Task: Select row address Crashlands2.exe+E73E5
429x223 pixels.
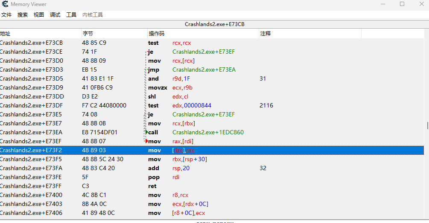Action: [x=31, y=115]
